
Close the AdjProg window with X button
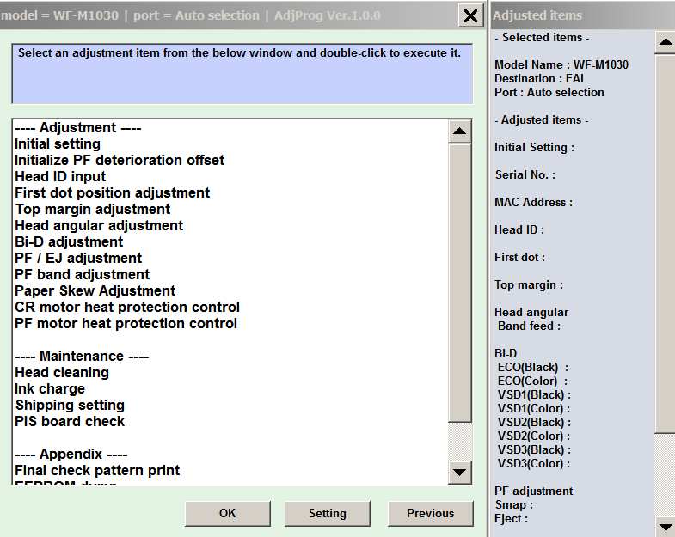coord(470,16)
